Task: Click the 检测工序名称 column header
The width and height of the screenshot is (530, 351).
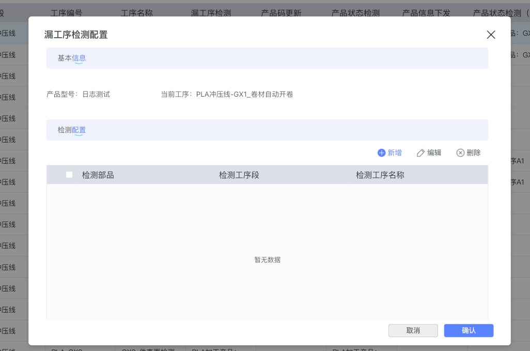Action: (380, 175)
